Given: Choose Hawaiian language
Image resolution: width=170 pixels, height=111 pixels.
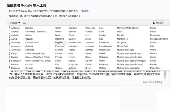Looking at the screenshot, I should point(73,46).
